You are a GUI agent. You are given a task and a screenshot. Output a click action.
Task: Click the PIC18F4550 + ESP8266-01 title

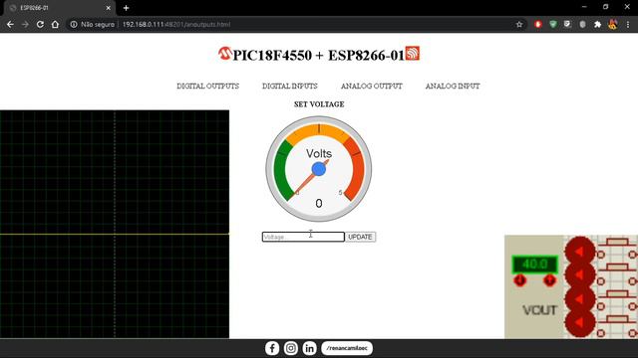tap(319, 55)
